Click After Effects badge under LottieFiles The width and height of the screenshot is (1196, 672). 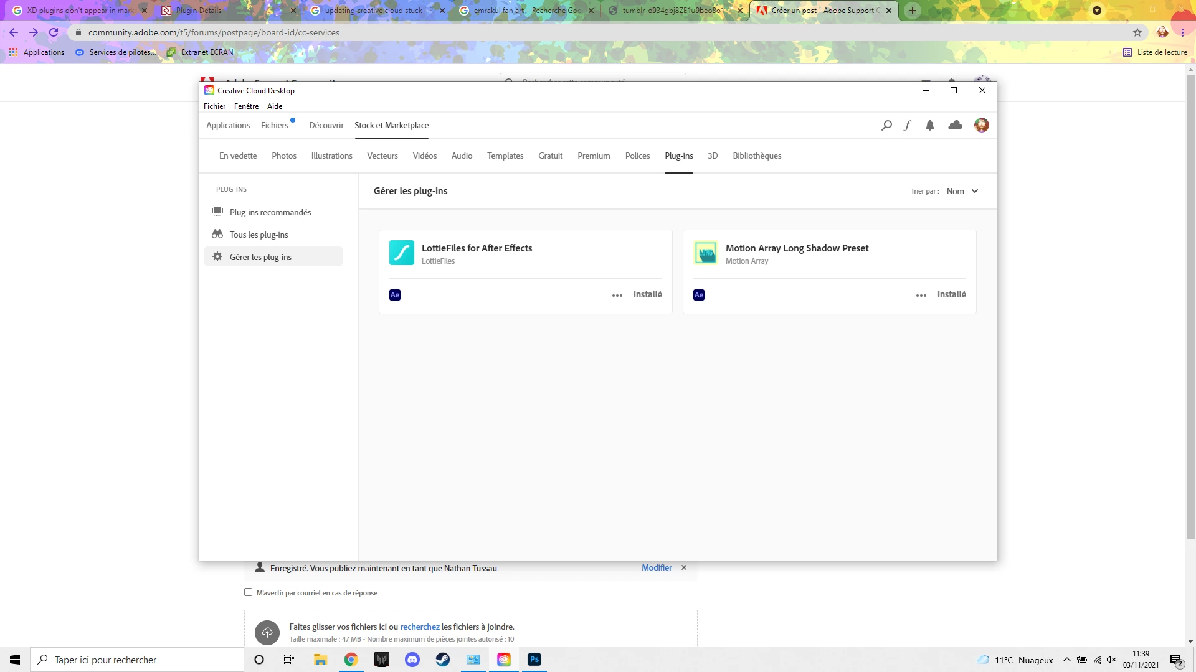click(395, 295)
